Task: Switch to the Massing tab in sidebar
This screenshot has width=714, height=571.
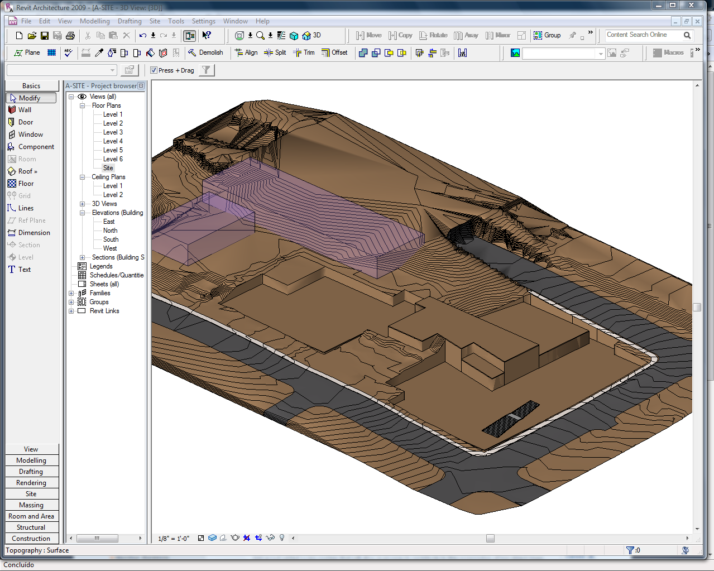Action: [x=31, y=505]
